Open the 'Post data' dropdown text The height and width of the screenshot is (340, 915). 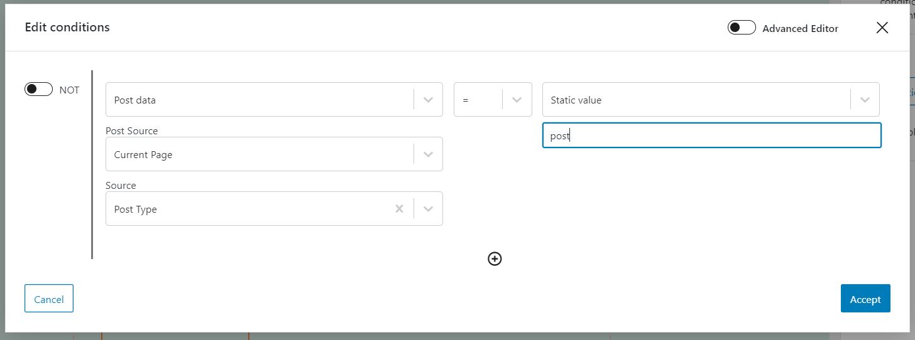(x=135, y=100)
